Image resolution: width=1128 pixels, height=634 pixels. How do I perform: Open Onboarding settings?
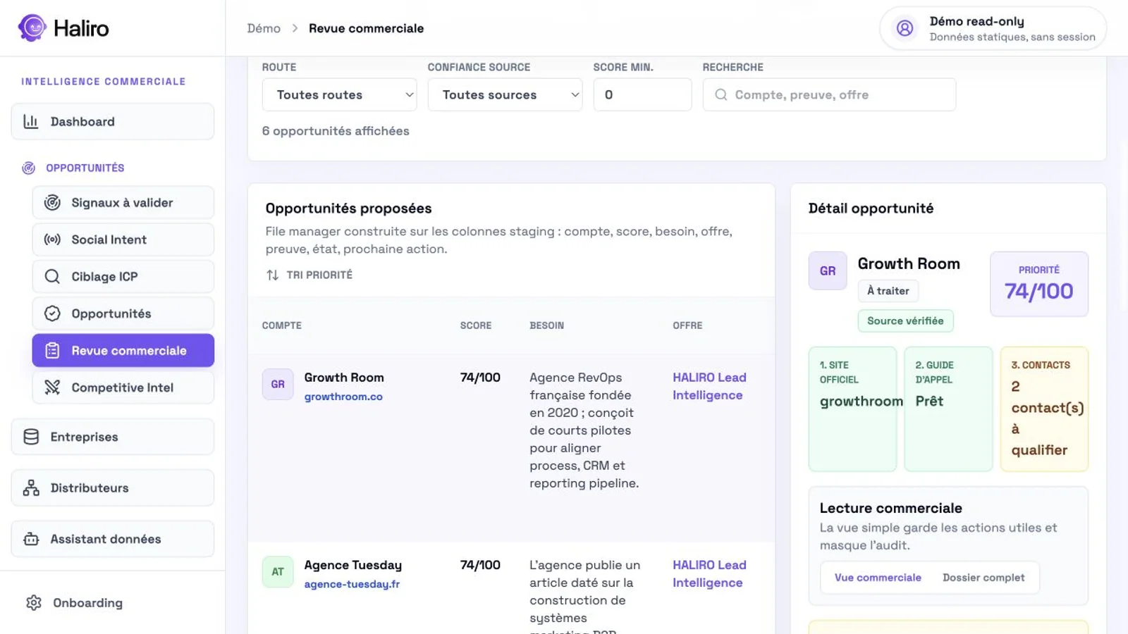(x=87, y=603)
